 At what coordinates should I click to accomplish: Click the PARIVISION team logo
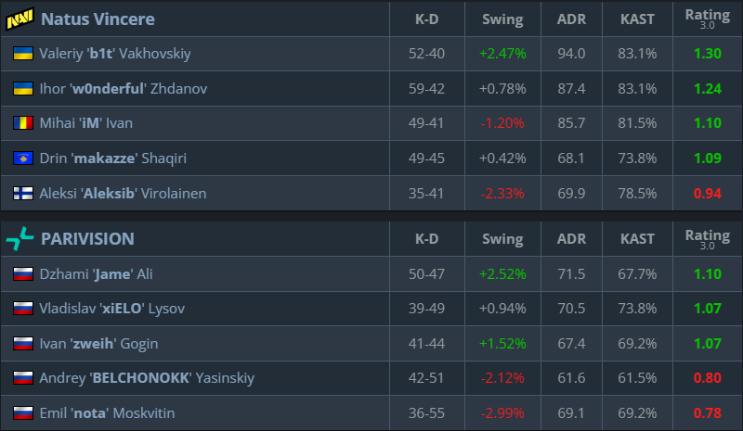[20, 238]
